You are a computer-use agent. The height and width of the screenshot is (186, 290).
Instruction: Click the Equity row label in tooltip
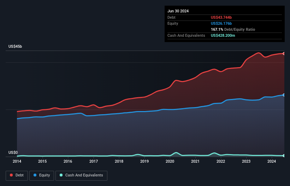point(173,23)
